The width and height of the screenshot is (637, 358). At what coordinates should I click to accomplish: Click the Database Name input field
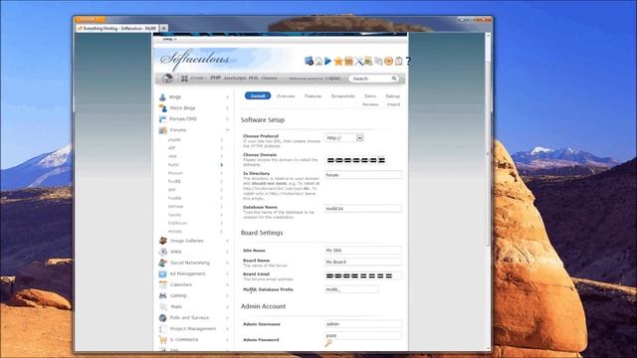point(363,209)
